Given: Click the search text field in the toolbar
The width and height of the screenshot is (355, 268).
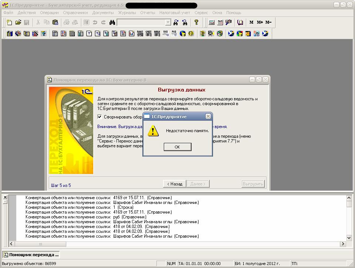Looking at the screenshot, I should [141, 22].
